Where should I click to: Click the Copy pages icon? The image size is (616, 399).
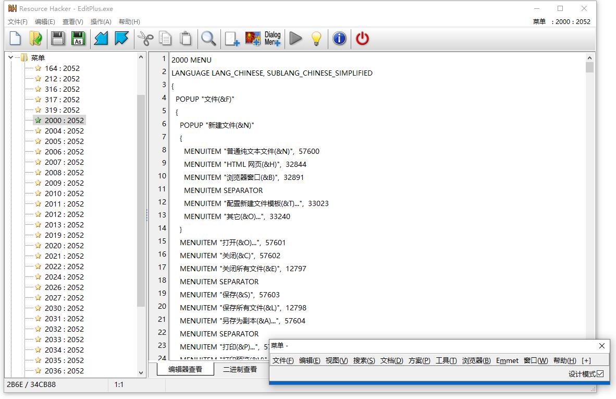[165, 39]
